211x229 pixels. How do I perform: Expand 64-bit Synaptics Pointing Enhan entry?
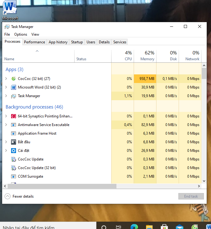[x=6, y=116]
